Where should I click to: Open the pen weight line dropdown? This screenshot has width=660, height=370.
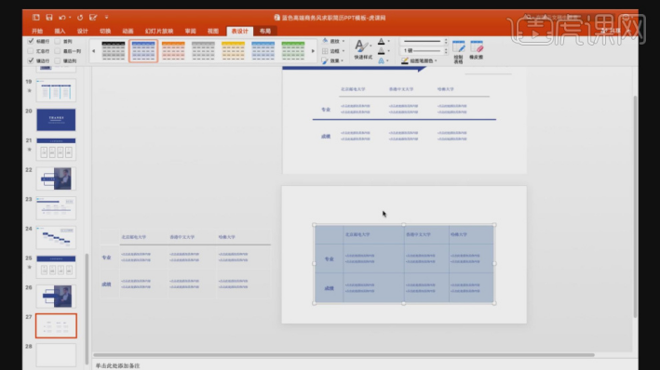tap(423, 50)
